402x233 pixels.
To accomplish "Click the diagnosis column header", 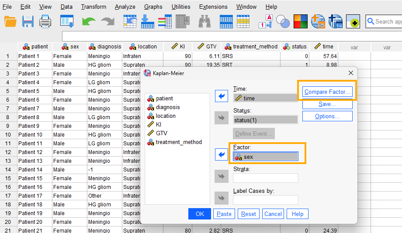I will pos(105,47).
